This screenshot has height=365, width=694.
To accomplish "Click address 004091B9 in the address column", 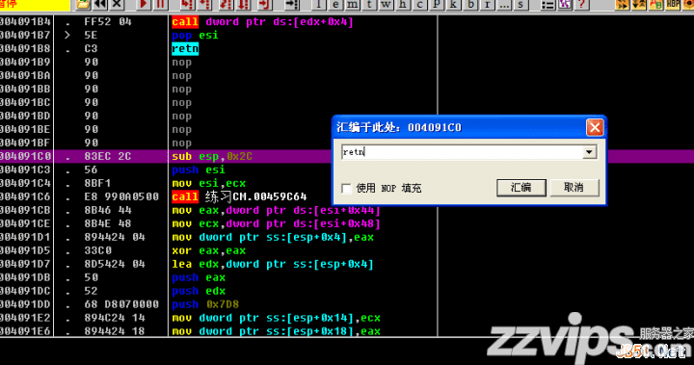I will (x=25, y=62).
